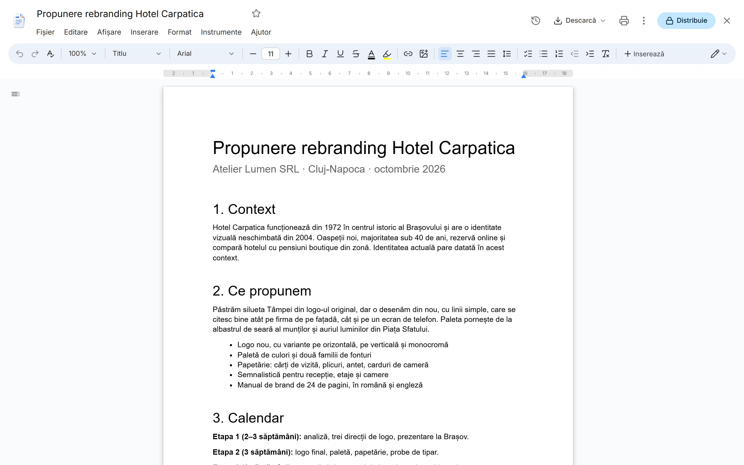Click the document title field
The width and height of the screenshot is (744, 465).
pos(120,14)
